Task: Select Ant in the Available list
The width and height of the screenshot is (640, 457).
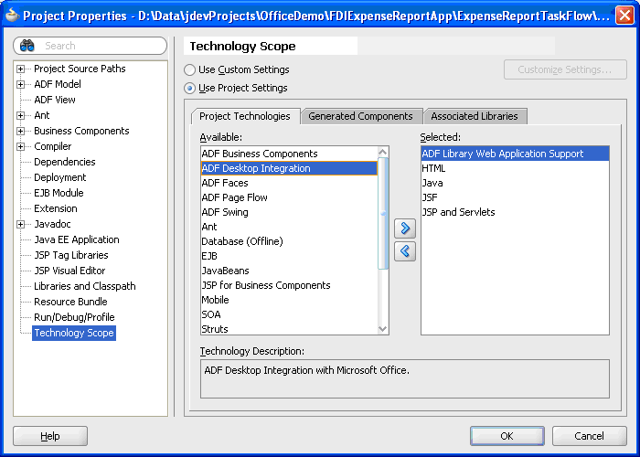Action: pos(290,227)
